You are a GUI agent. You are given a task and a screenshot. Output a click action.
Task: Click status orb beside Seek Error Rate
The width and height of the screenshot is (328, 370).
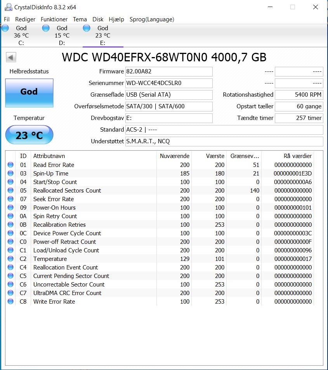click(x=10, y=199)
